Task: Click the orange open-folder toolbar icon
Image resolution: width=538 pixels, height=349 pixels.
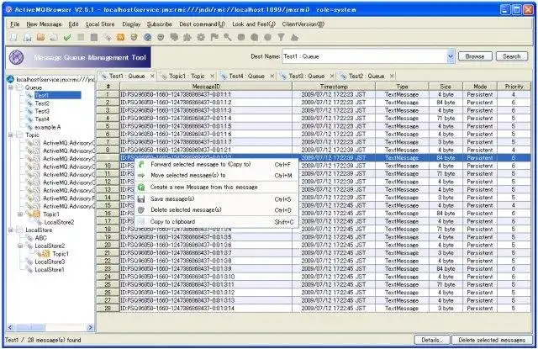Action: [40, 37]
